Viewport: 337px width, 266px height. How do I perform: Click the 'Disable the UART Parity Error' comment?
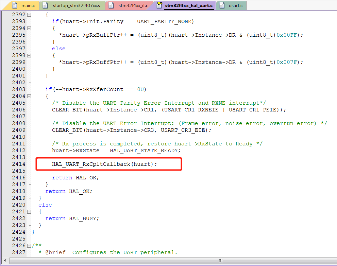click(159, 103)
